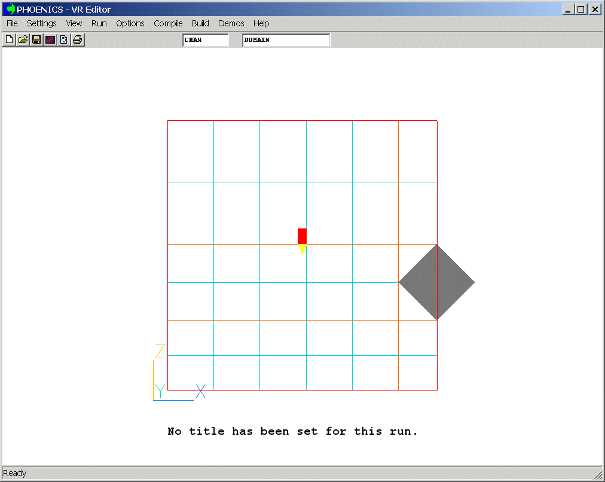Open the View menu
Viewport: 605px width, 482px height.
(74, 23)
